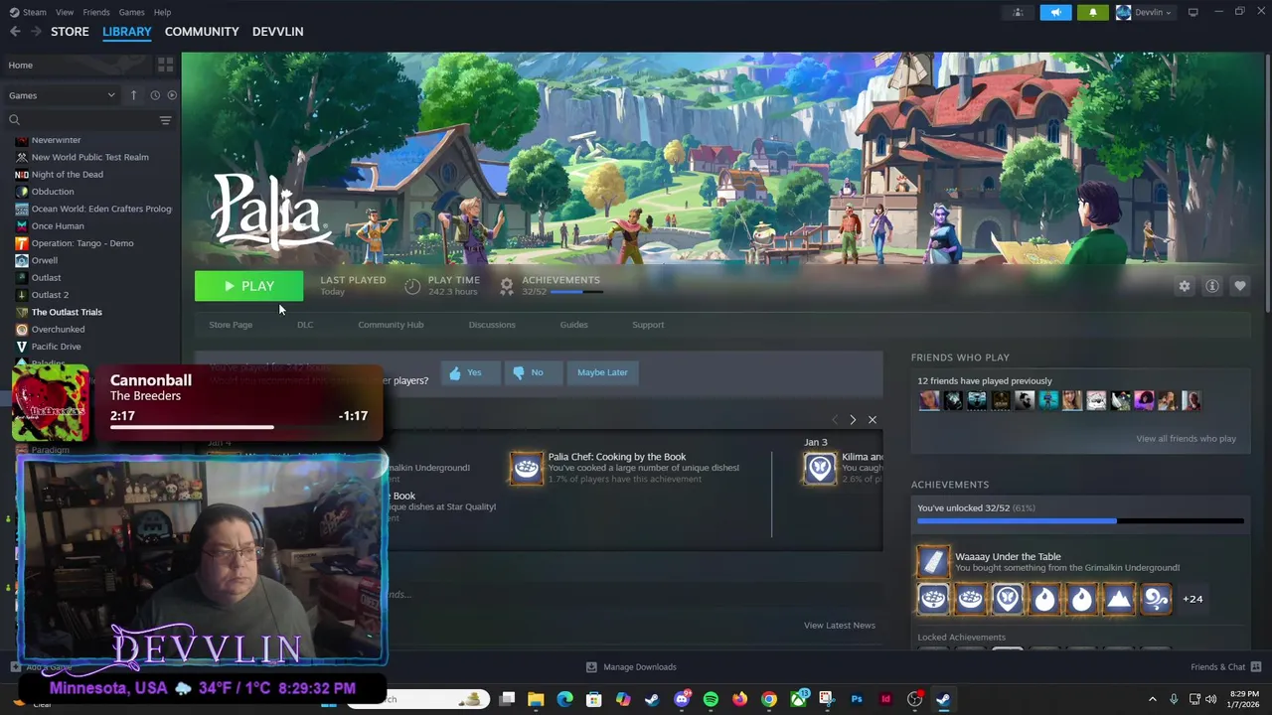Open the Support link
1272x715 pixels.
(648, 325)
